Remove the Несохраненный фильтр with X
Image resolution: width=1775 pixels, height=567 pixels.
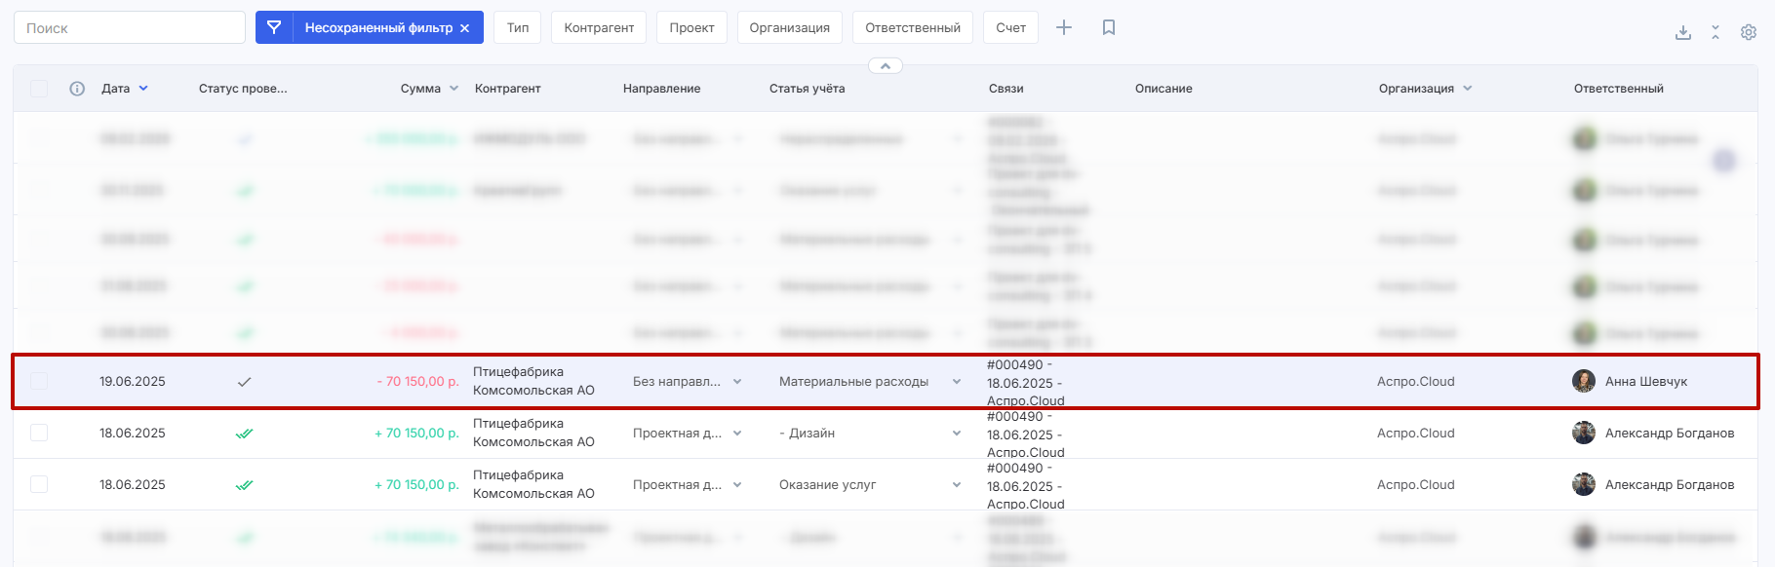465,28
